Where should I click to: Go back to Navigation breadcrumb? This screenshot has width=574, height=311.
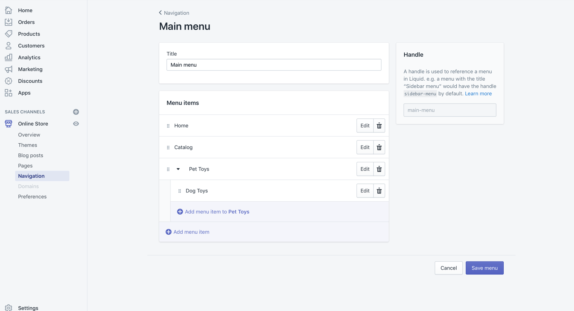174,13
